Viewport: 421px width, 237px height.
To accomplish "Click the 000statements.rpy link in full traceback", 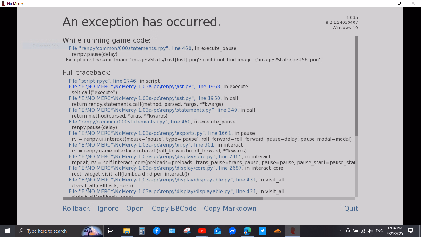I will pos(130,122).
